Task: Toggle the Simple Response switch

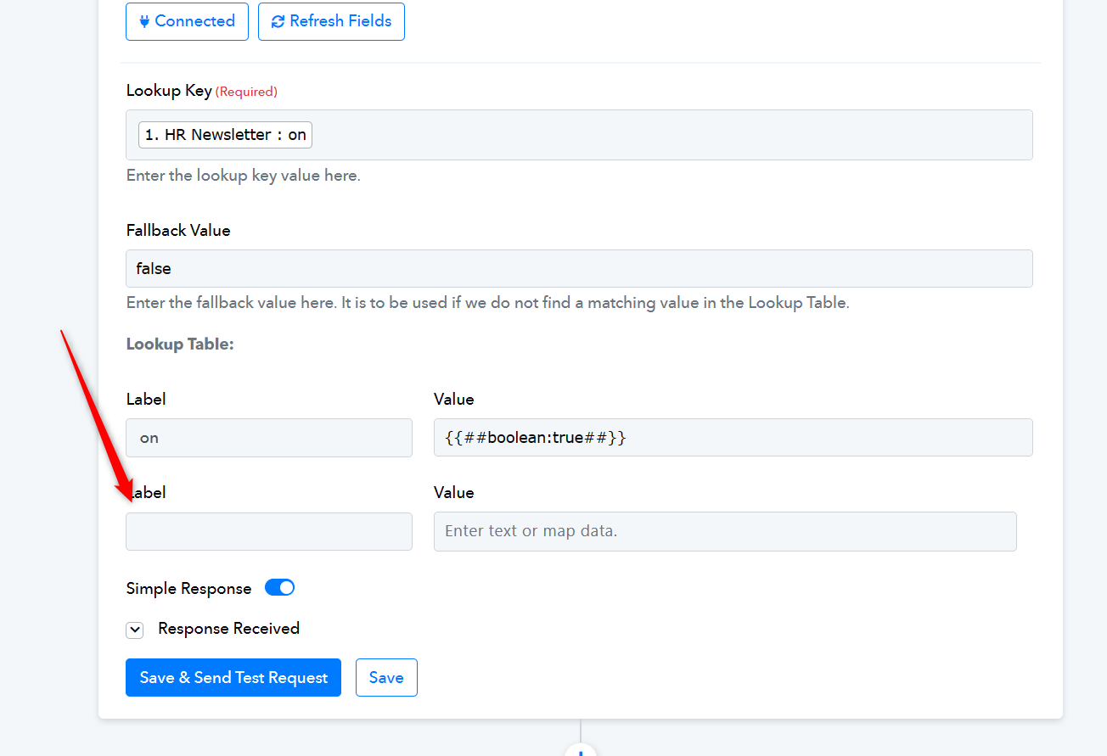Action: 279,587
